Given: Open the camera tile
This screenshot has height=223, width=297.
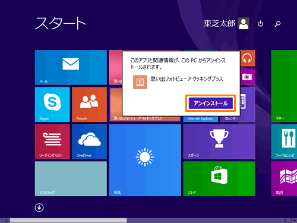Looking at the screenshot, I should [x=247, y=77].
